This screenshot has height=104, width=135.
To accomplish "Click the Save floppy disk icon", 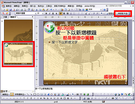I will [x=11, y=10].
